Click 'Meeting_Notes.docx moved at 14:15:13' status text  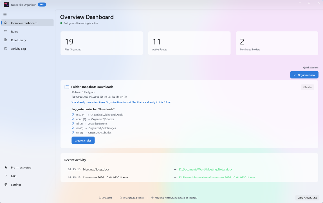click(176, 198)
